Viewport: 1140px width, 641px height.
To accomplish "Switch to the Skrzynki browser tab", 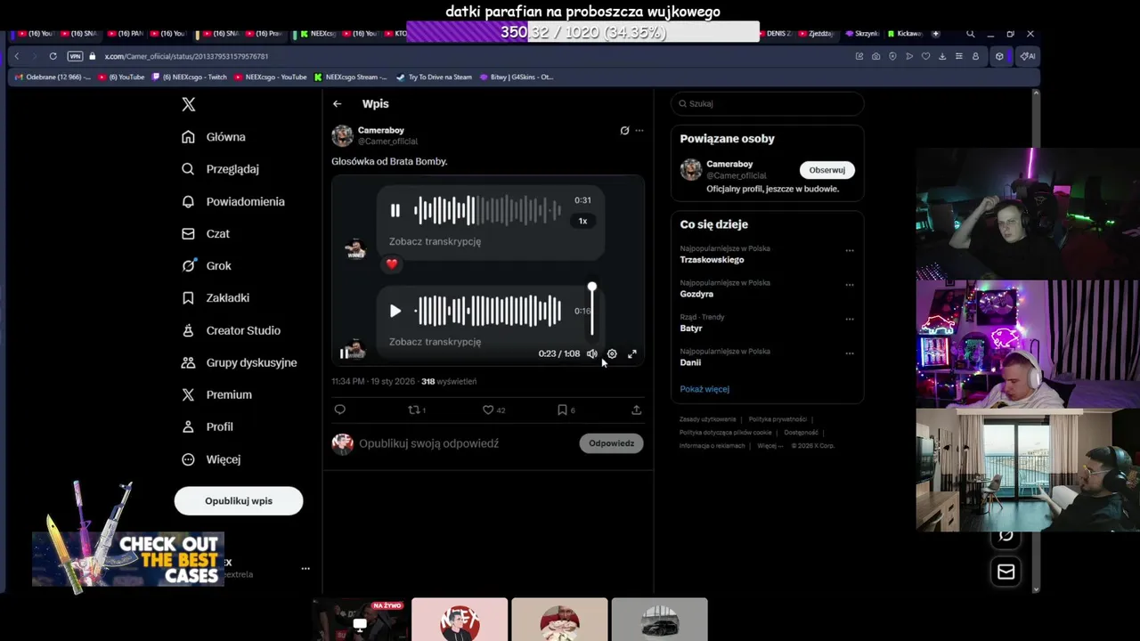I will pos(861,34).
